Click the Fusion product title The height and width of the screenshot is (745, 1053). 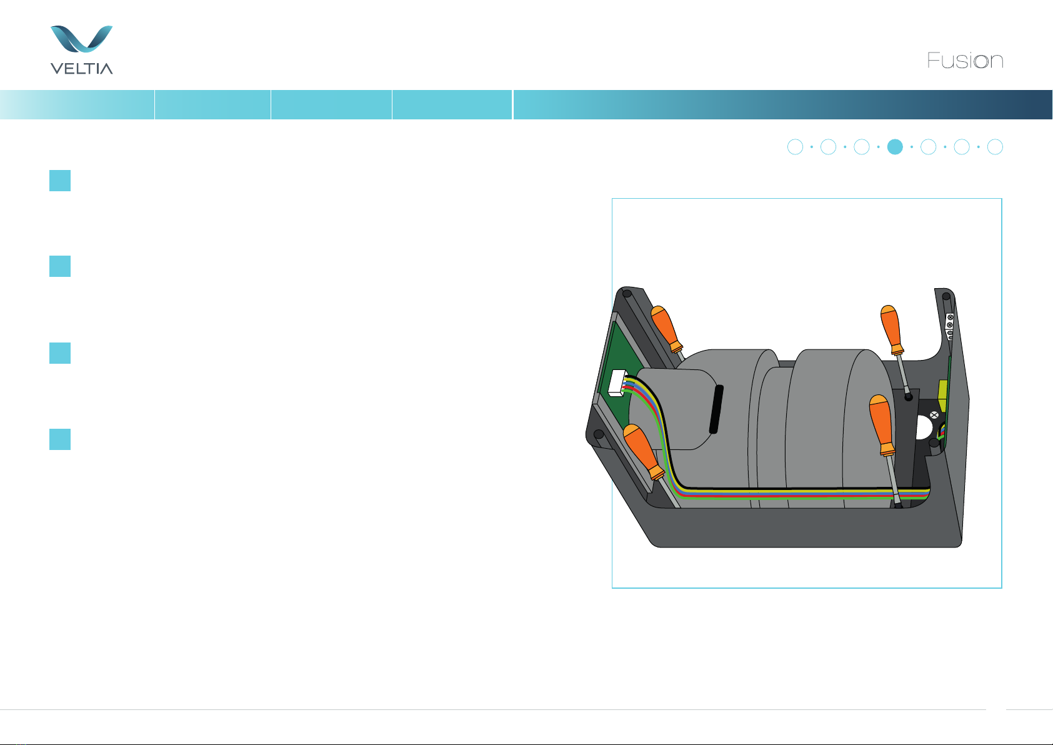click(x=965, y=61)
